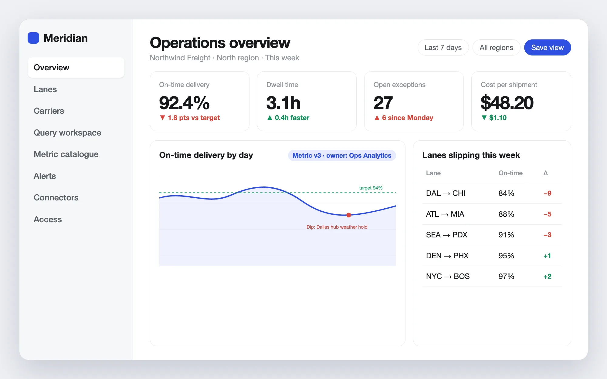The width and height of the screenshot is (607, 379).
Task: Click the green up triangle by 0.4h faster
Action: tap(270, 118)
